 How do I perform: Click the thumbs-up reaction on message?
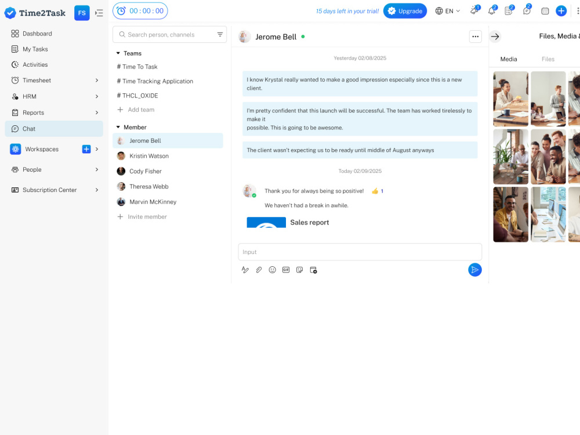tap(378, 191)
